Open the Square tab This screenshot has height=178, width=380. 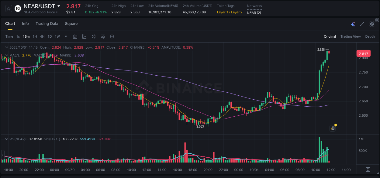tap(71, 23)
